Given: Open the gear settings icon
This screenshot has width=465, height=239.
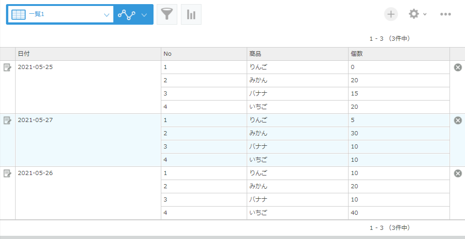Looking at the screenshot, I should 413,14.
